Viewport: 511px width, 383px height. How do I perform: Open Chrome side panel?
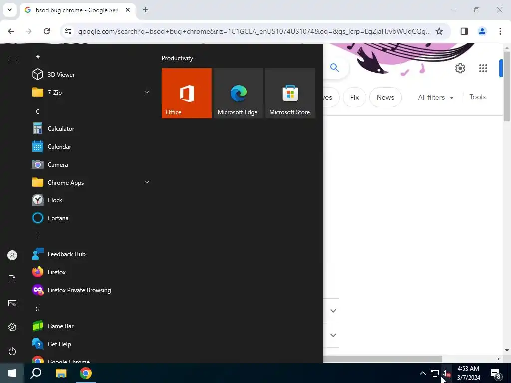click(464, 31)
